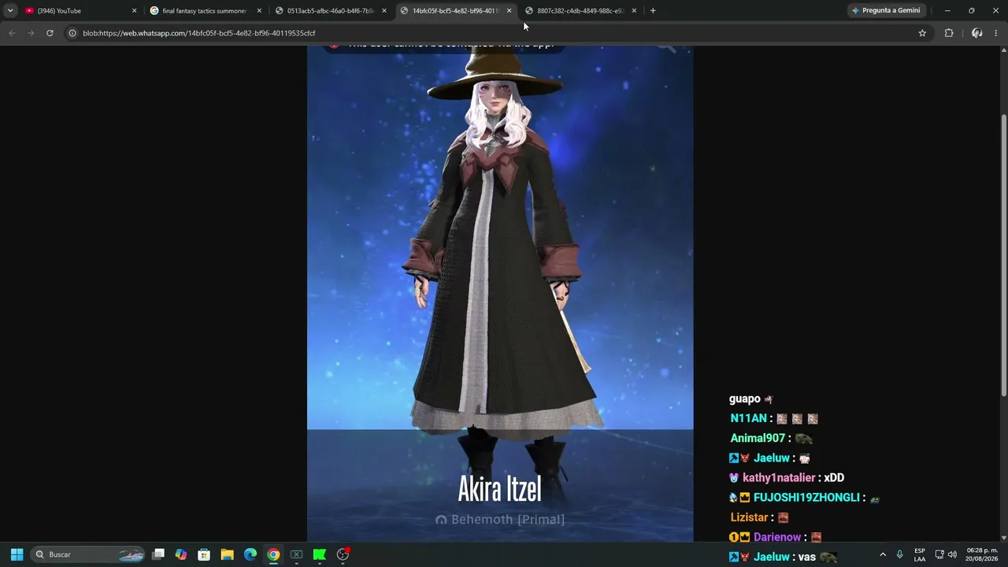Open the browser extensions menu

[x=949, y=33]
